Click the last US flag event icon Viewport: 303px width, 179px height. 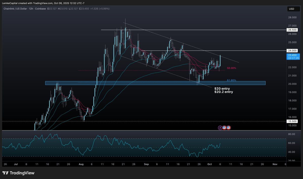coord(229,128)
